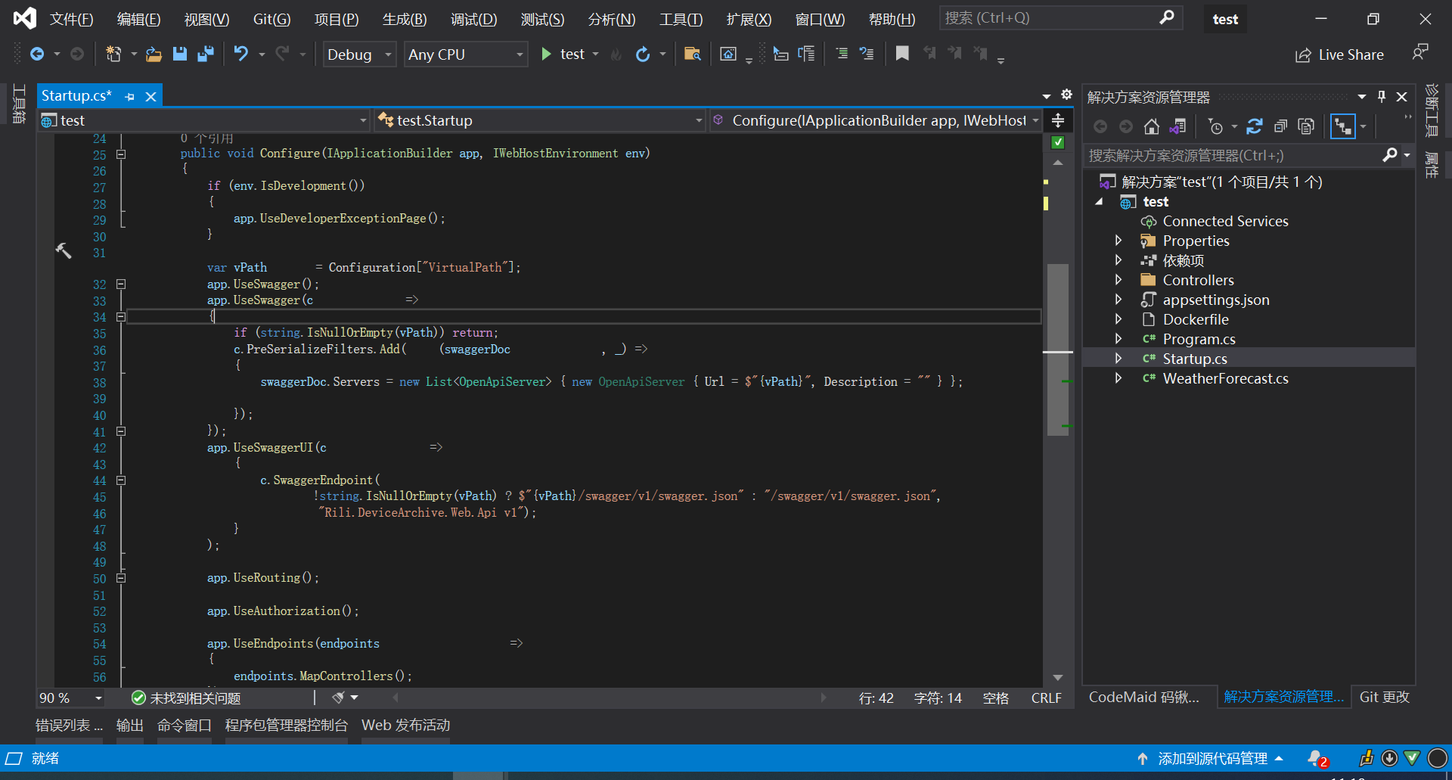Image resolution: width=1452 pixels, height=780 pixels.
Task: Open the notifications bell in status bar
Action: 1316,758
